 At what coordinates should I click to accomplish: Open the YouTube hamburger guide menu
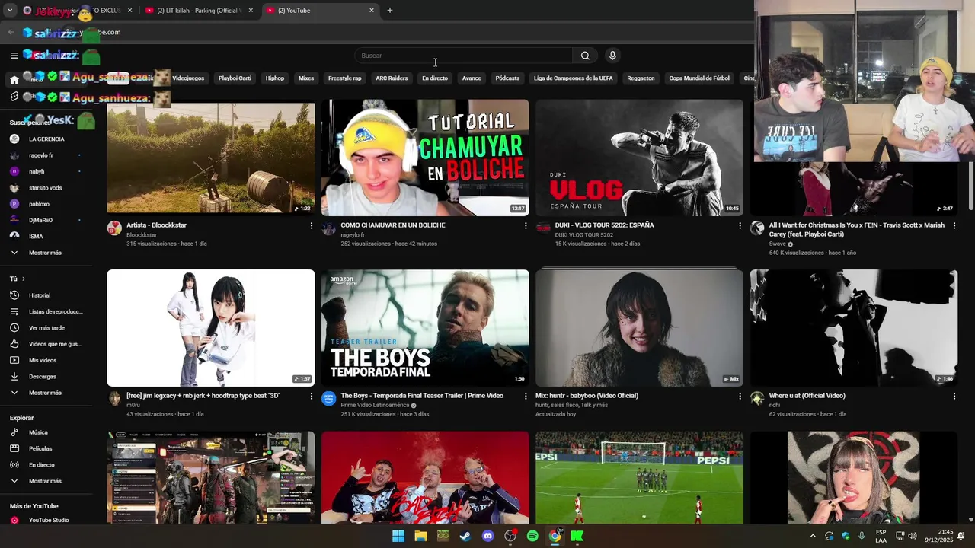tap(14, 56)
